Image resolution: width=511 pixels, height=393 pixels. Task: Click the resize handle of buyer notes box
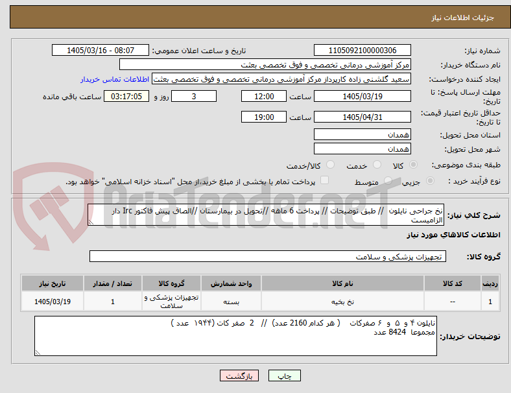point(38,353)
